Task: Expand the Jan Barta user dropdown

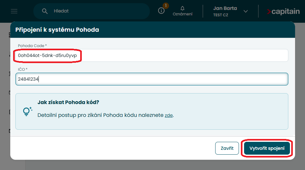Action: 246,12
